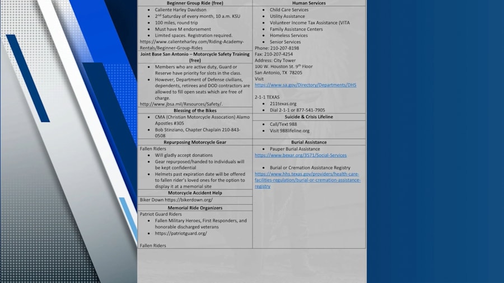Select the 'Human Services' heading

[x=309, y=3]
